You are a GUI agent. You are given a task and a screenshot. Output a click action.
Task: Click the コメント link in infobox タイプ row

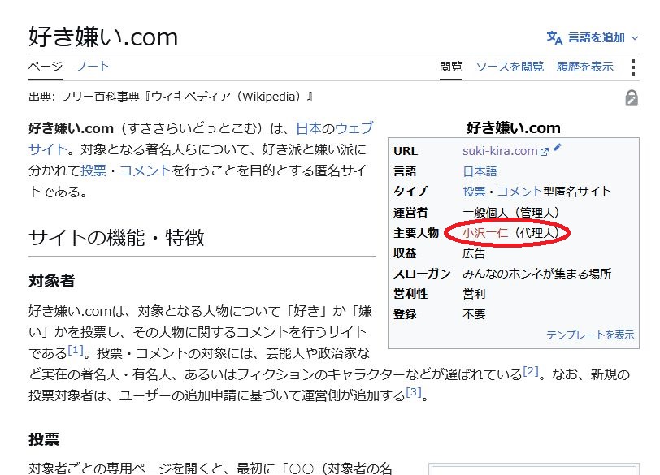pos(520,192)
